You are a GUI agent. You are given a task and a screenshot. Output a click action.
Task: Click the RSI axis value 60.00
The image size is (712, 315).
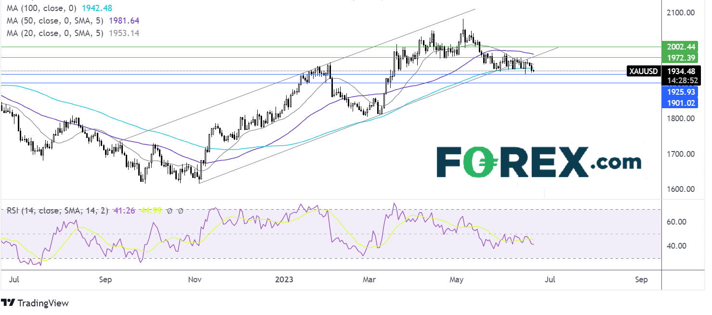[x=677, y=222]
